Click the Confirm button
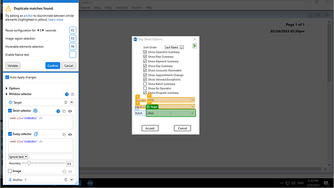Screen dimensions: 334x188 (53, 66)
